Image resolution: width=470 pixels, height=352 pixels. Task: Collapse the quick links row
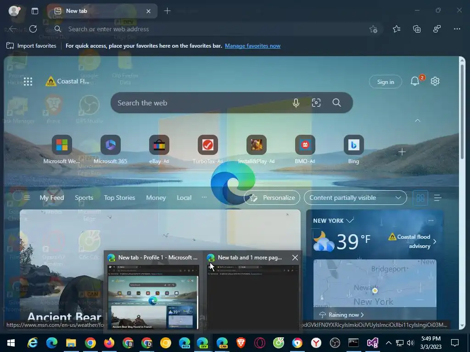418,121
